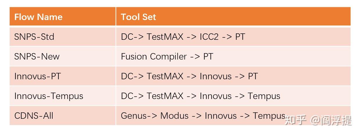
Task: Click TestMAX in the Innovus-PT row
Action: tap(165, 76)
